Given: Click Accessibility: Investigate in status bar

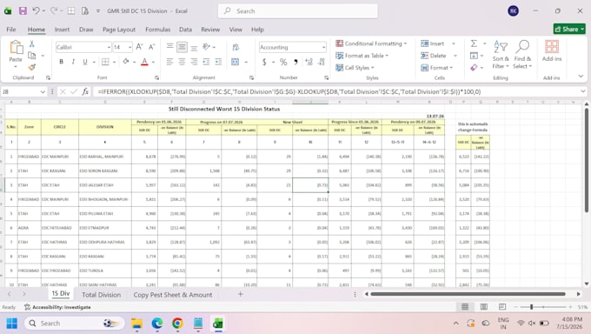Looking at the screenshot, I should (57, 307).
